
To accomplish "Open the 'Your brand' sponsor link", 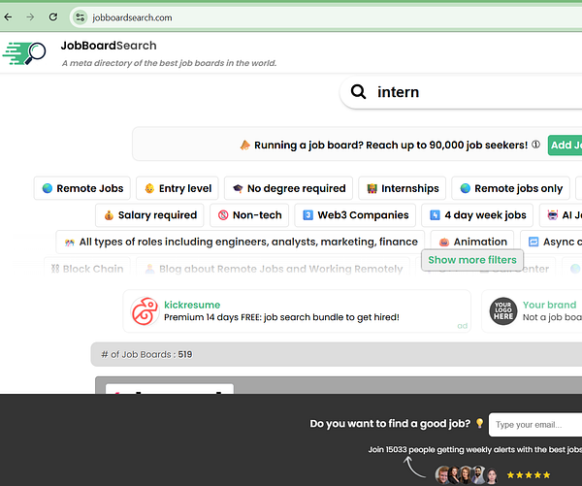I will [549, 305].
